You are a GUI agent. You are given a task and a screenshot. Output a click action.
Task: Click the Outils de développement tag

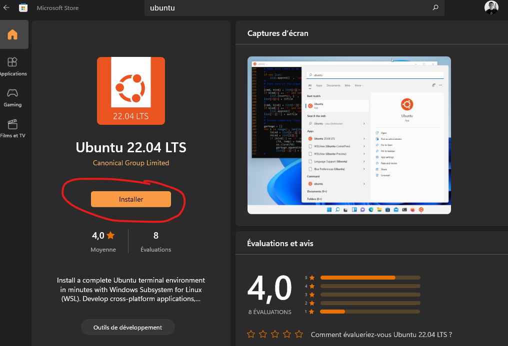[x=127, y=328]
